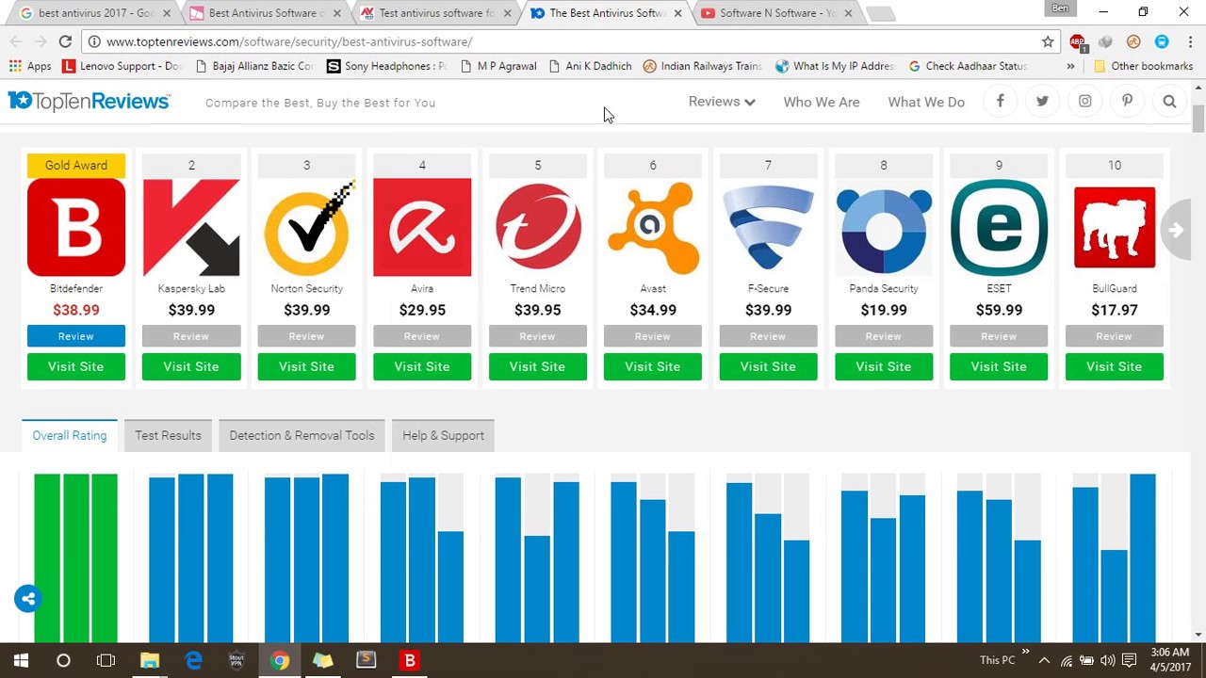This screenshot has height=678, width=1206.
Task: Open the Windows action center notifications
Action: coord(1129,660)
